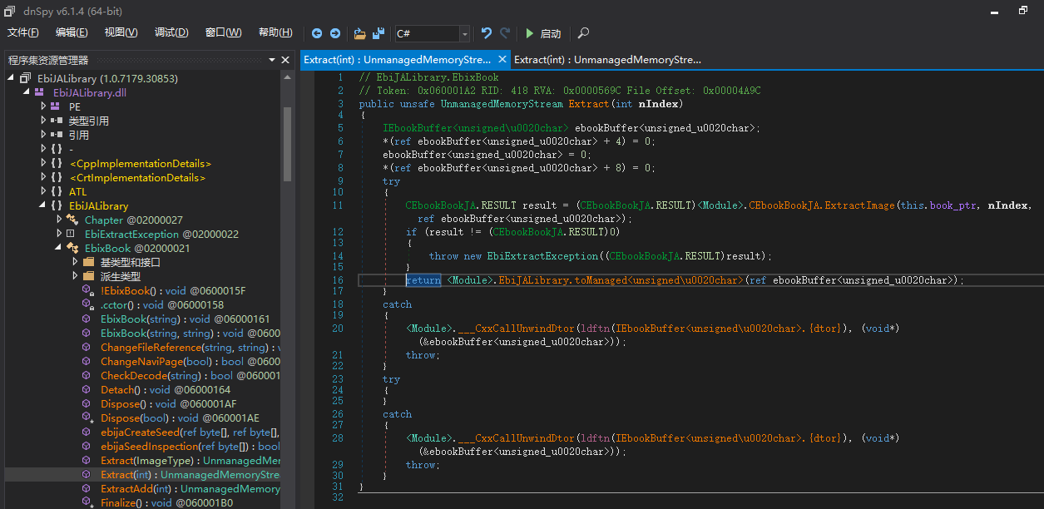Click the navigate back arrow icon
Viewport: 1044px width, 509px height.
[x=317, y=33]
